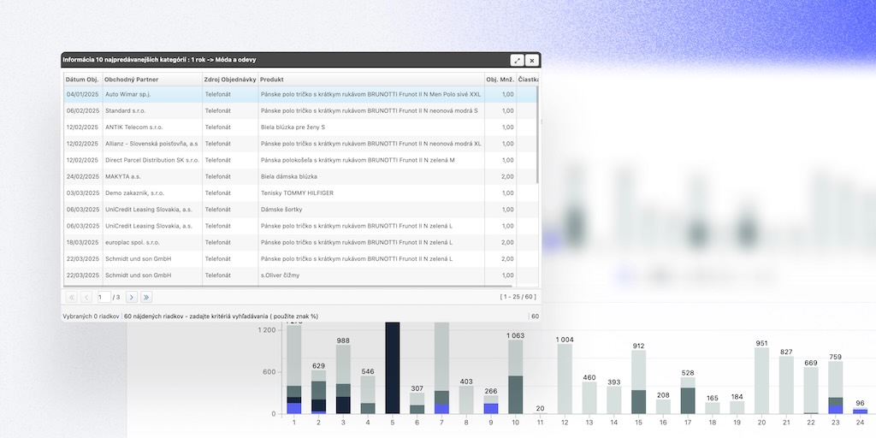The width and height of the screenshot is (876, 438).
Task: Click the horizontal scrollbar under the table
Action: pyautogui.click(x=257, y=287)
